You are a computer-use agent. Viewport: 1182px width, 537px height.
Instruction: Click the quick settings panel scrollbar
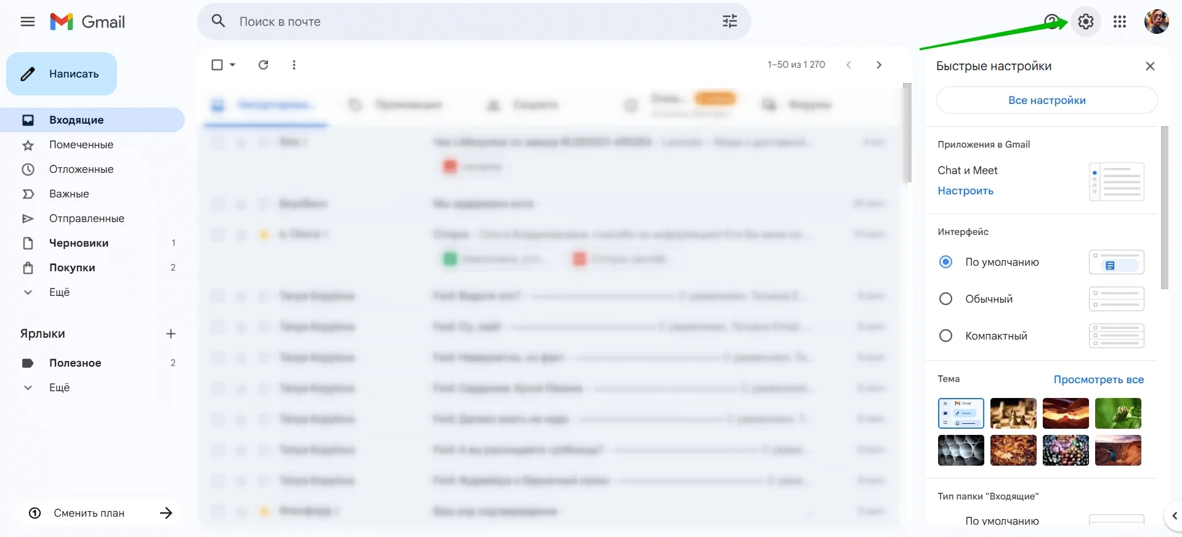coord(1164,207)
